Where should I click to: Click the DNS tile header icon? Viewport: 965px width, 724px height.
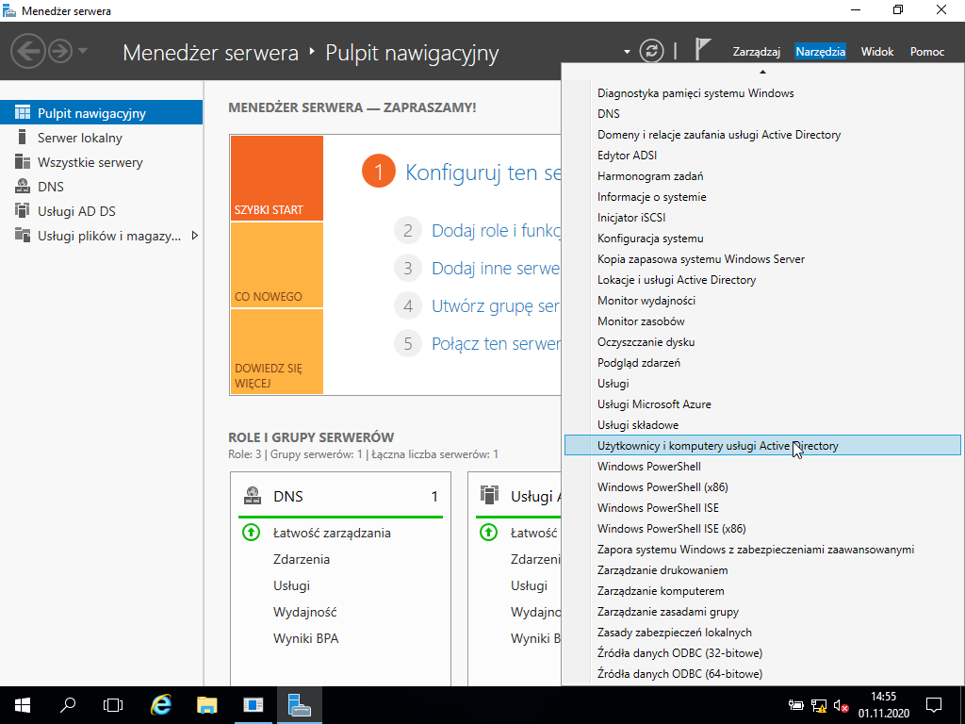tap(253, 496)
